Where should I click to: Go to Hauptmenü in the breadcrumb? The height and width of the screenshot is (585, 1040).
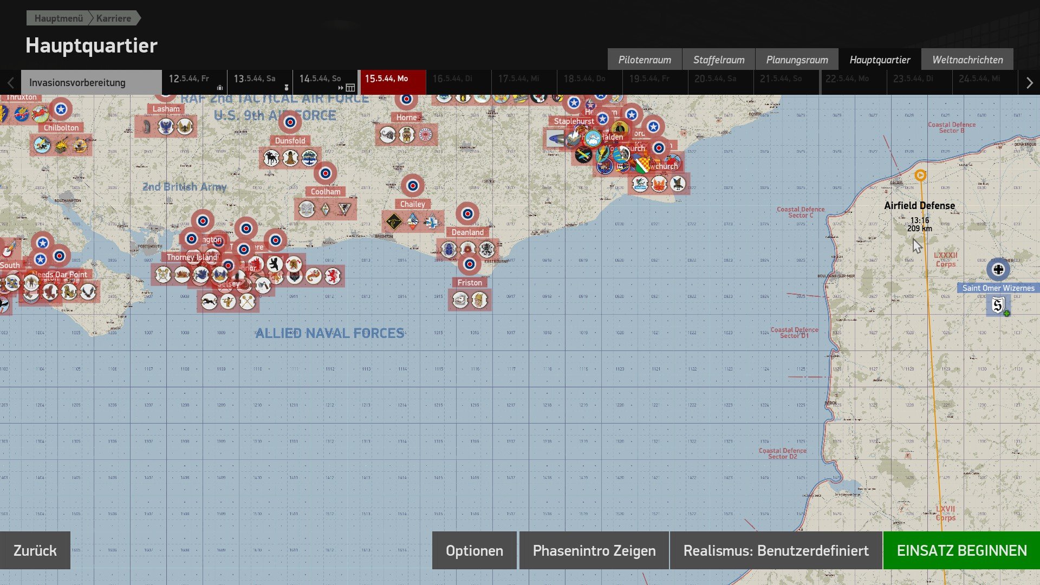[x=58, y=18]
